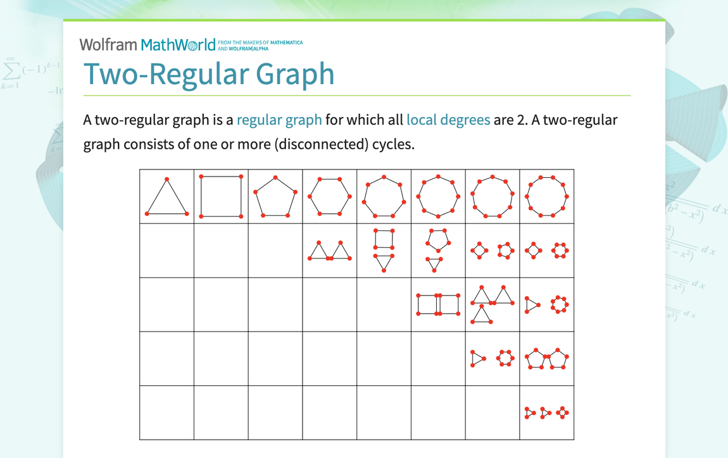Screen dimensions: 728x458
Task: Click the decagon cycle graph thumbnail
Action: (547, 196)
